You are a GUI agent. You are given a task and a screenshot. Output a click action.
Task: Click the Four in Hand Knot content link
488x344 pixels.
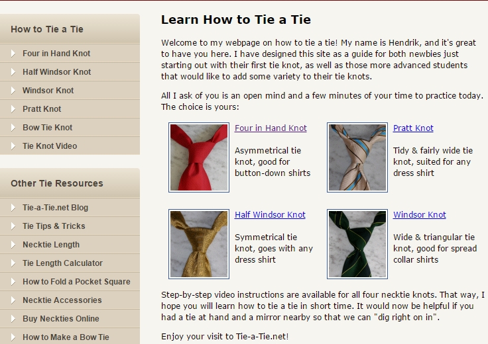271,128
